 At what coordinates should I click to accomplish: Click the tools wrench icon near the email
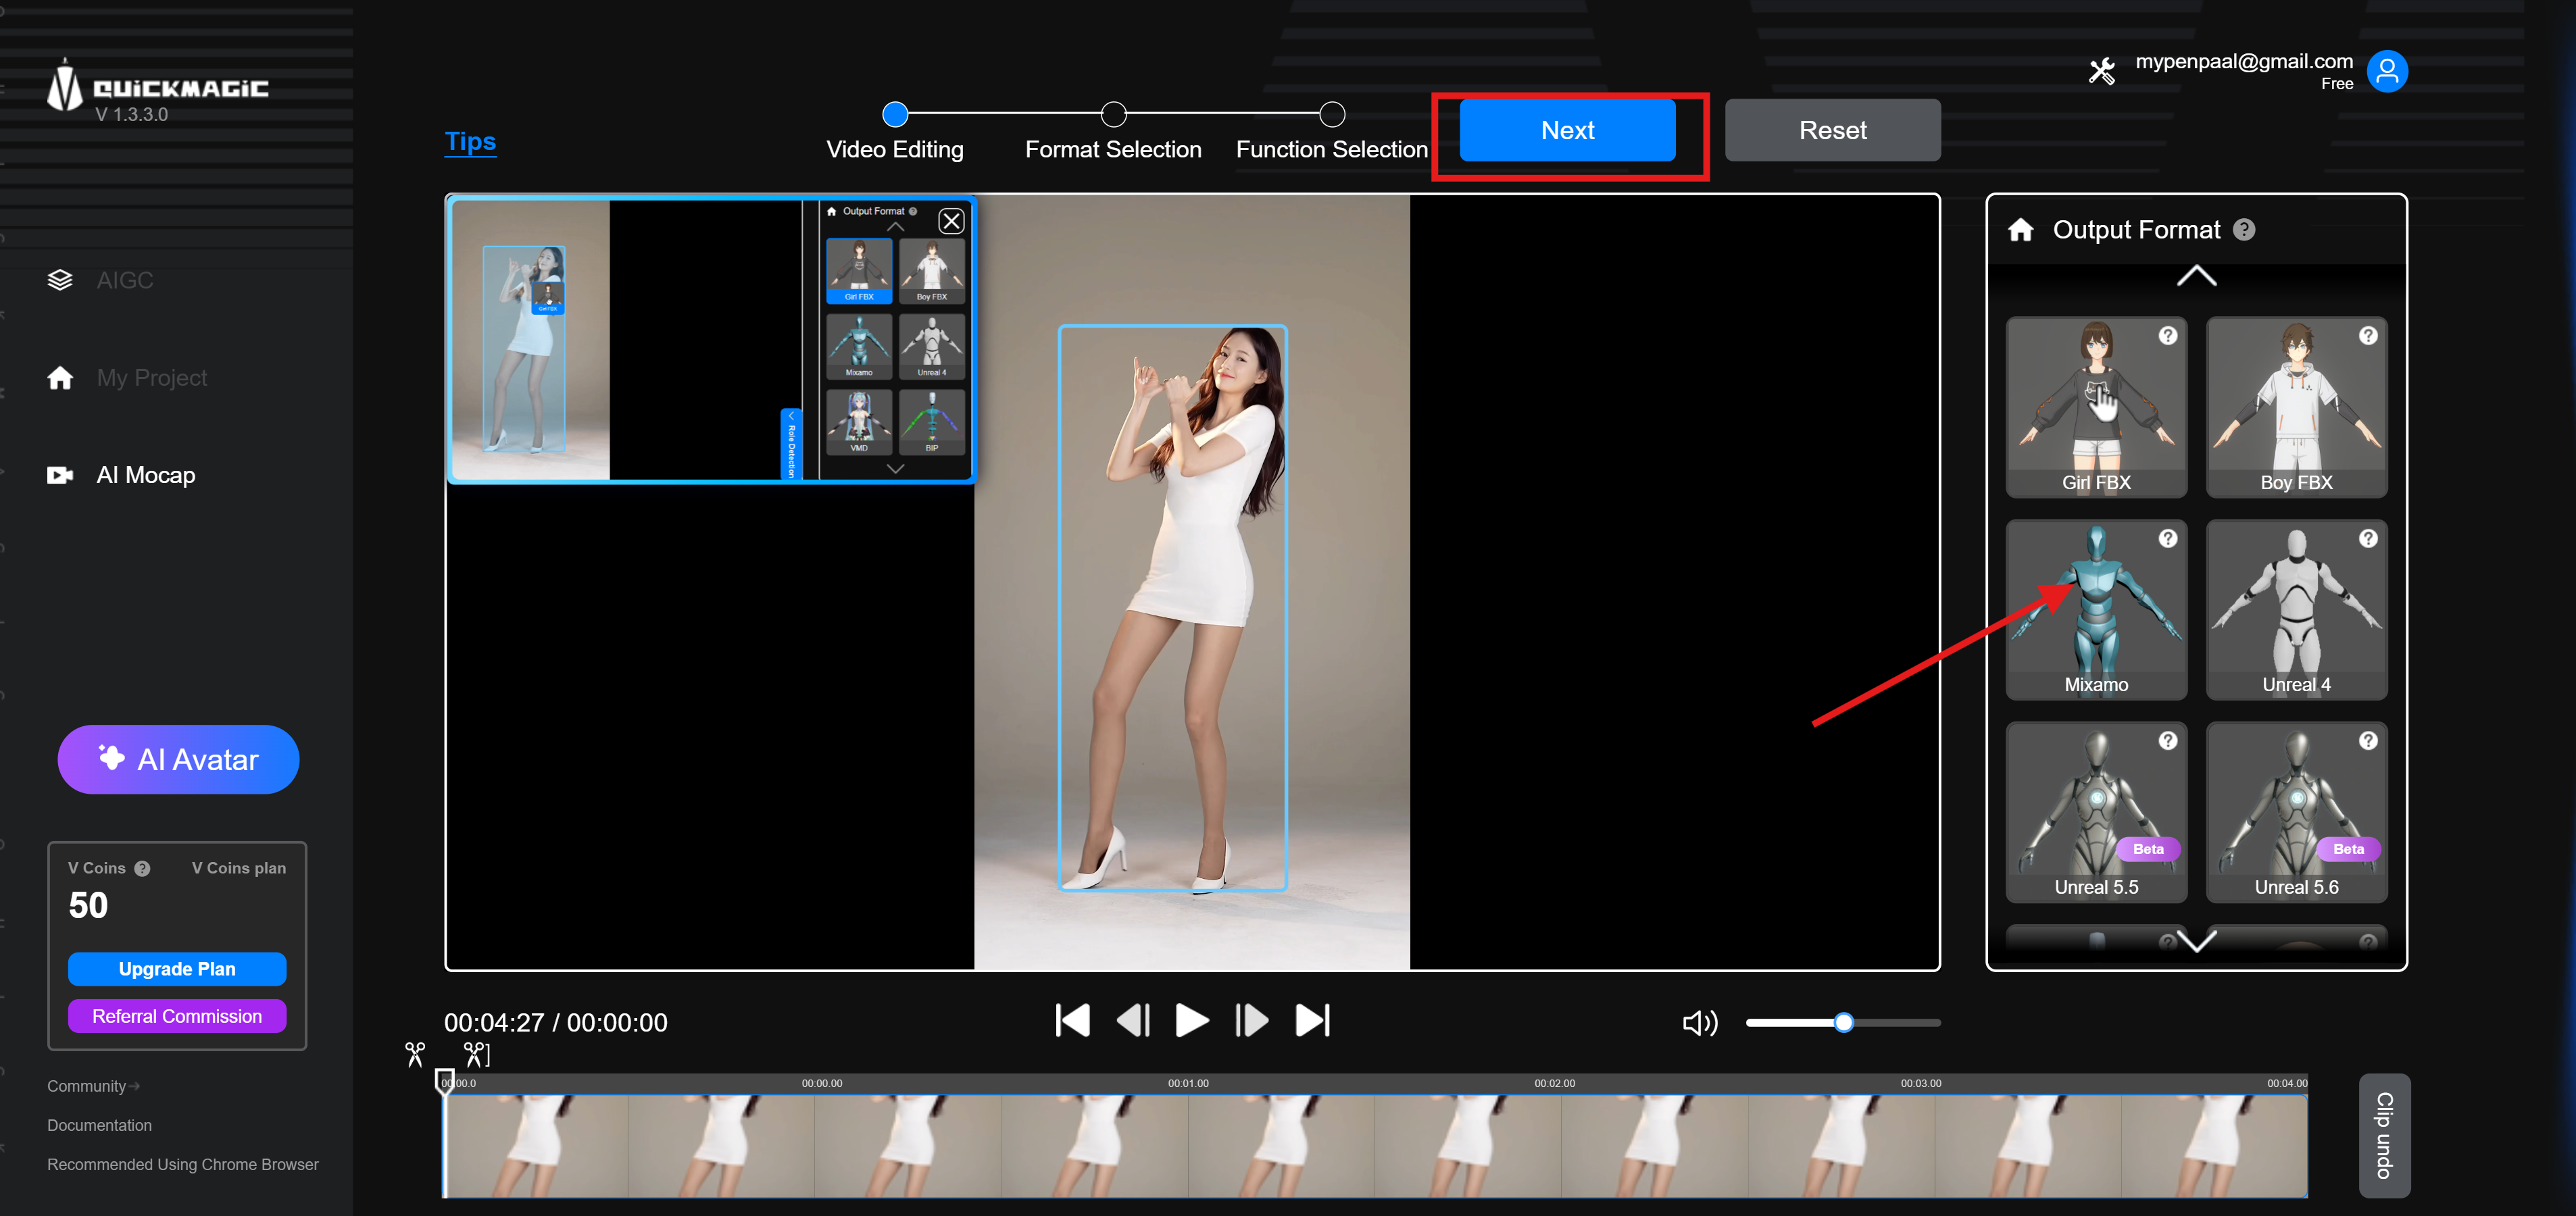[2102, 70]
